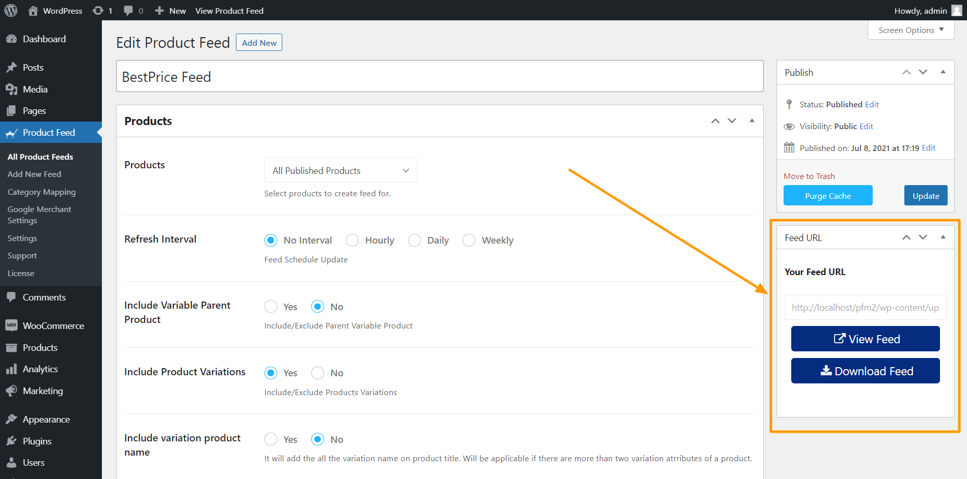967x479 pixels.
Task: Click Move to Trash link
Action: 809,176
